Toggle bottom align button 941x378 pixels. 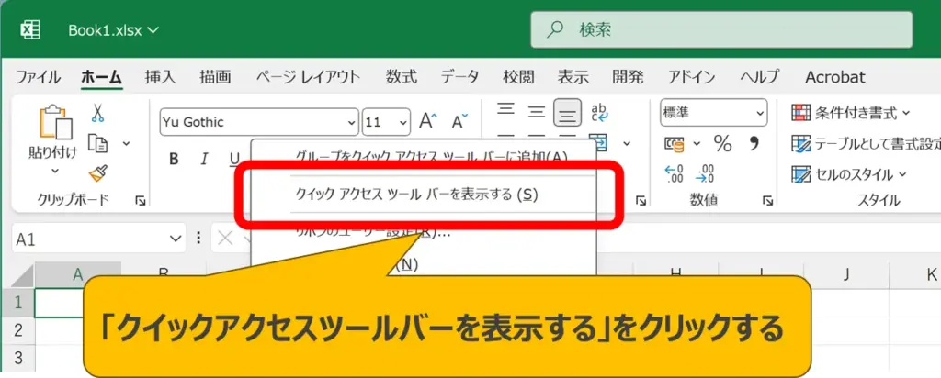point(568,114)
